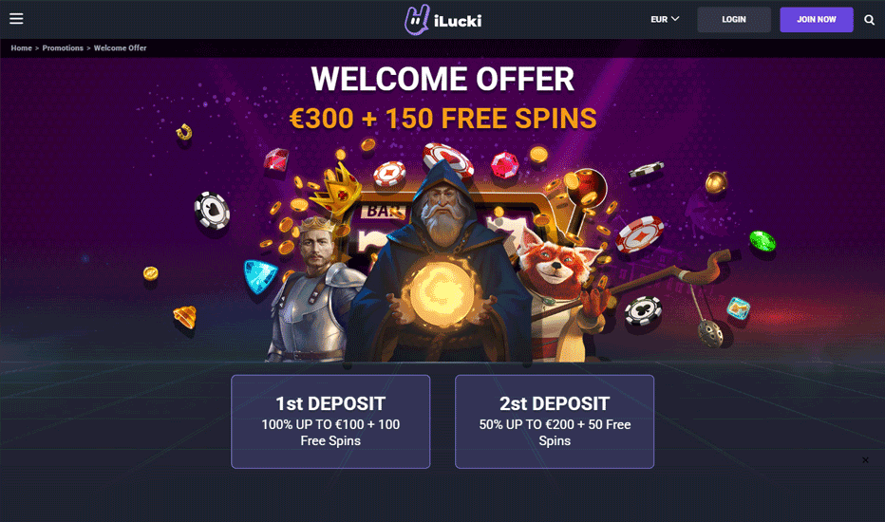Image resolution: width=885 pixels, height=522 pixels.
Task: Click the golden horseshoe icon
Action: click(184, 132)
